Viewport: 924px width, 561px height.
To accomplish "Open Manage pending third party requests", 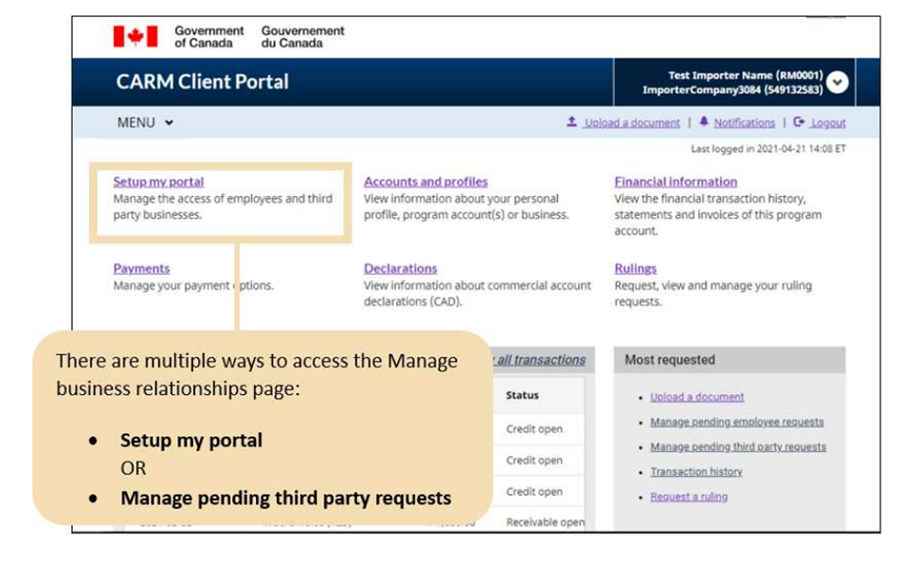I will pyautogui.click(x=737, y=447).
